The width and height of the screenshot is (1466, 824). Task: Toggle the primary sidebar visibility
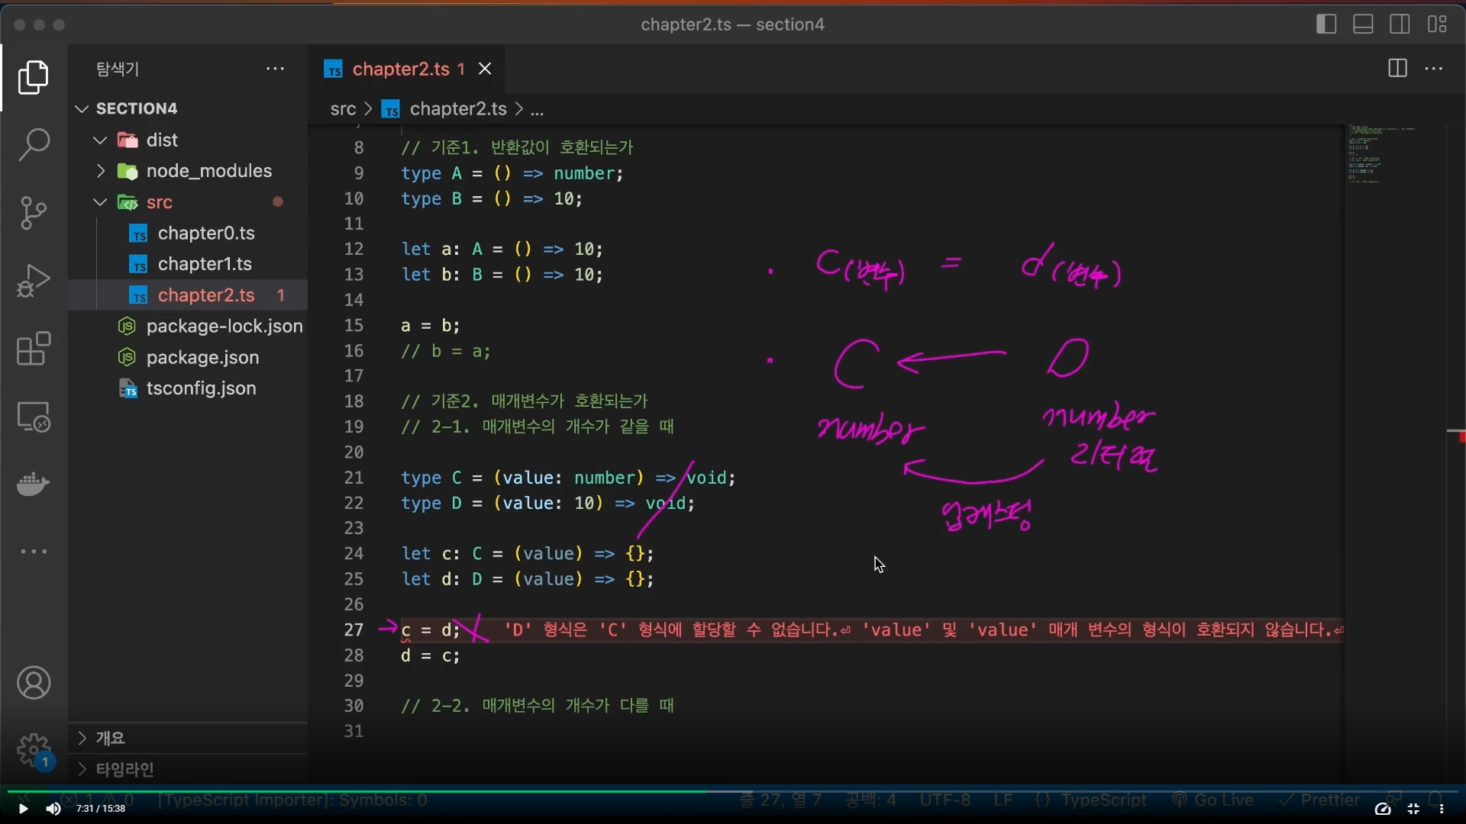pyautogui.click(x=1326, y=24)
